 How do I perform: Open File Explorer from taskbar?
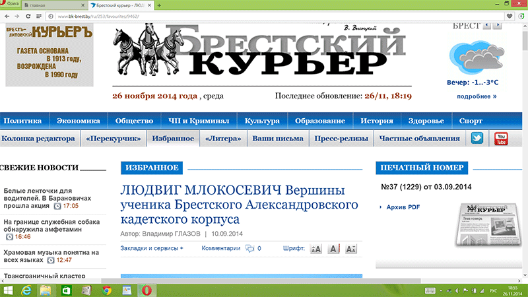click(x=46, y=290)
